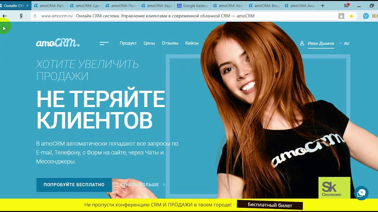Switch to the amoCRM: Вход tab
This screenshot has height=212, width=378.
264,6
